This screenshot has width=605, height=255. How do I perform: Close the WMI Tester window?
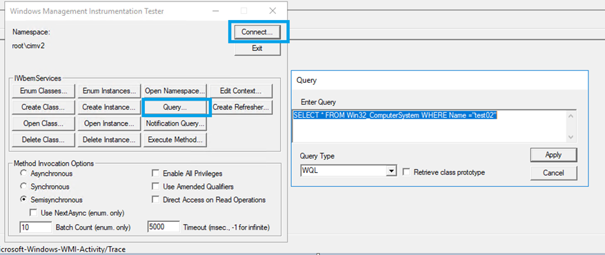pos(272,11)
